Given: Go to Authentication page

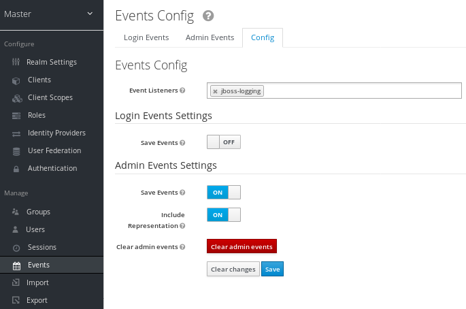Looking at the screenshot, I should 52,168.
